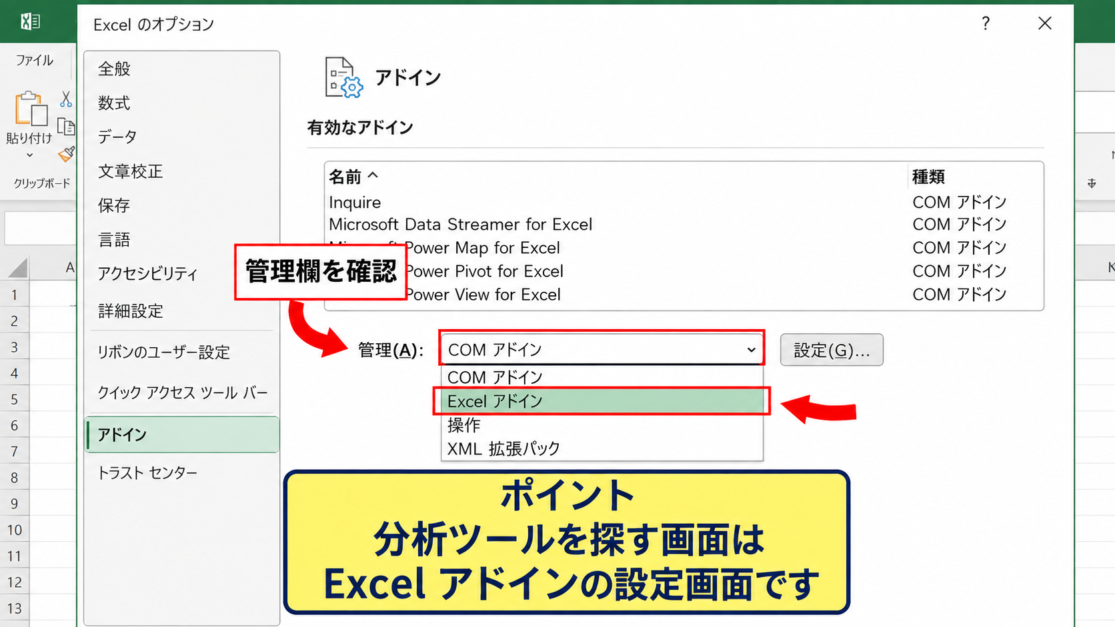Click the 種類 column header
The width and height of the screenshot is (1115, 627).
point(928,177)
